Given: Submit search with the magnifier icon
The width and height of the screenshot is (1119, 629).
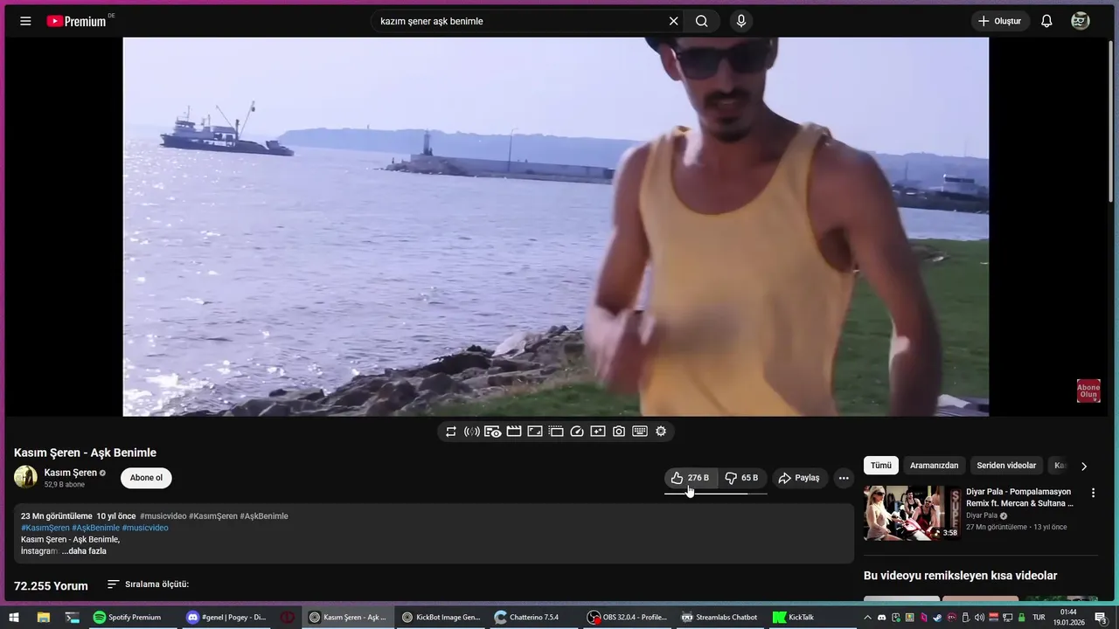Looking at the screenshot, I should [x=702, y=21].
